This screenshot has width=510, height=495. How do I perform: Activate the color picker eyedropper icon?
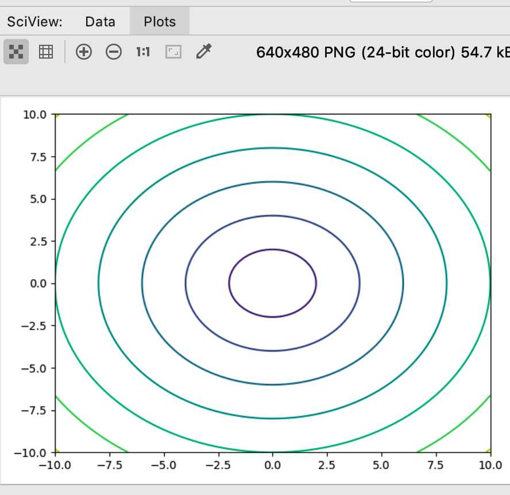204,51
